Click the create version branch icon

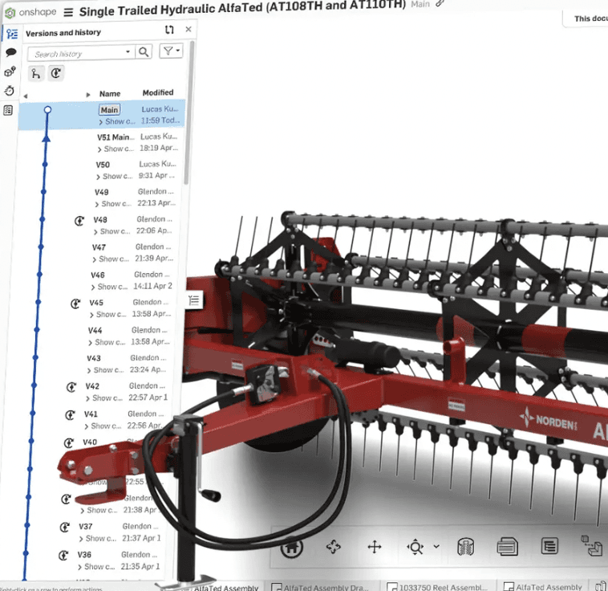[x=36, y=74]
